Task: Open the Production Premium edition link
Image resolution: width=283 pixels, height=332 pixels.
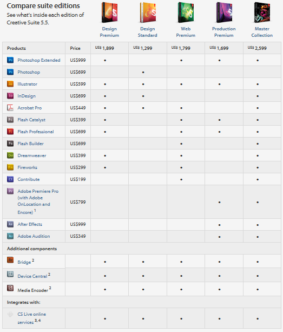Action: tap(224, 32)
